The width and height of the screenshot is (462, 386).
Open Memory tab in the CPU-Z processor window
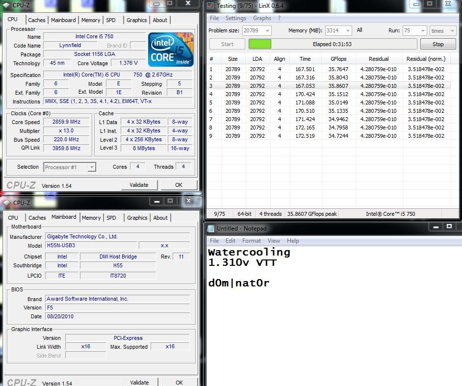coord(91,20)
